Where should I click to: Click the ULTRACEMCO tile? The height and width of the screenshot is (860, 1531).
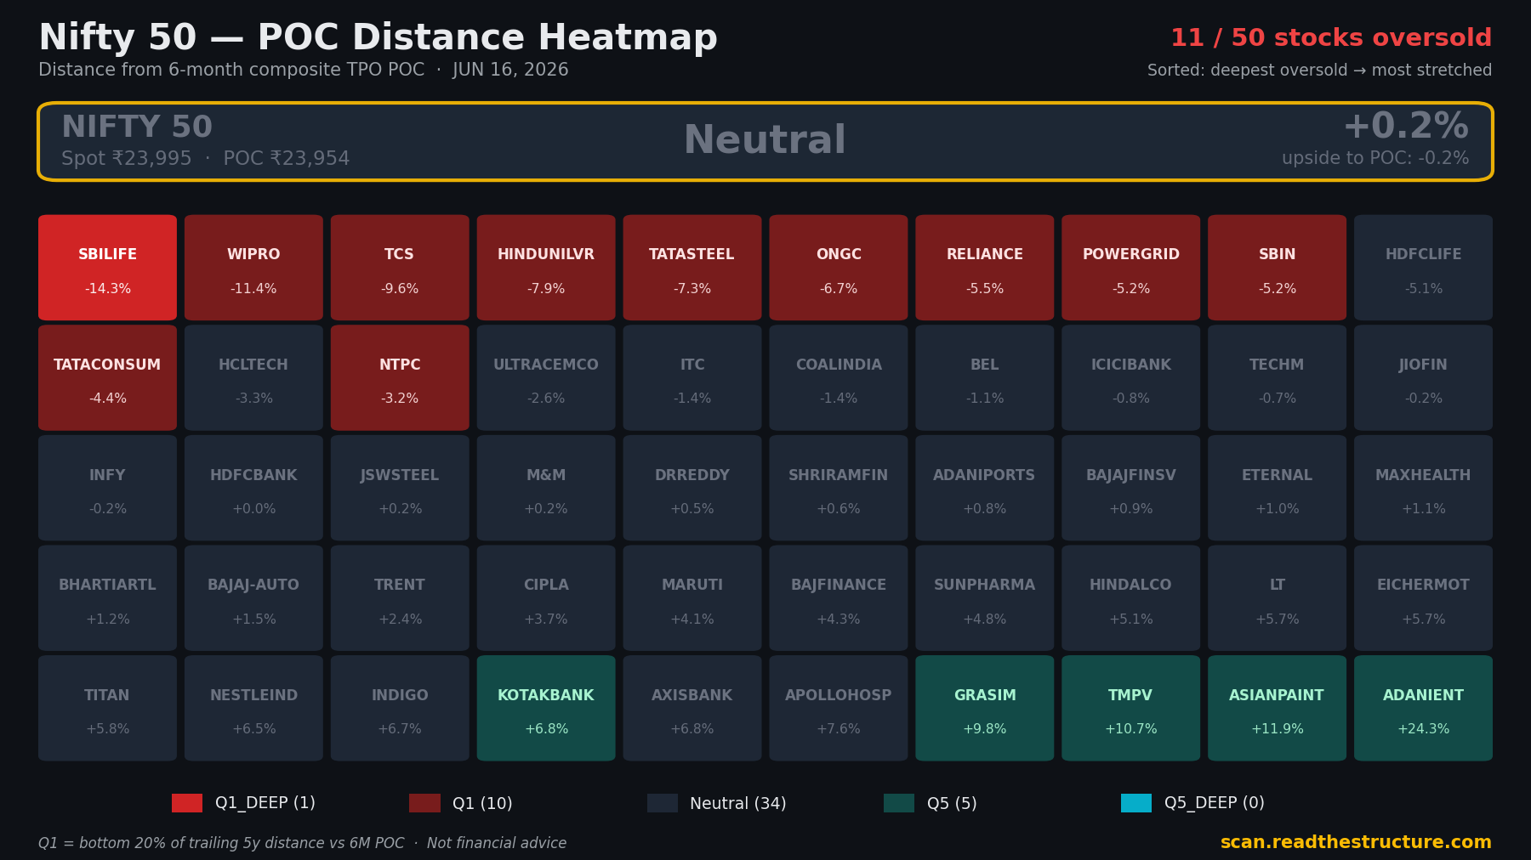click(546, 378)
